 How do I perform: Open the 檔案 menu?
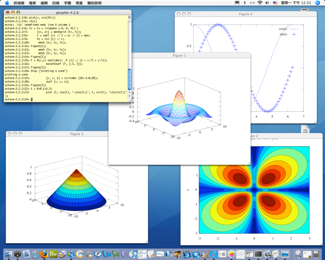(x=32, y=3)
